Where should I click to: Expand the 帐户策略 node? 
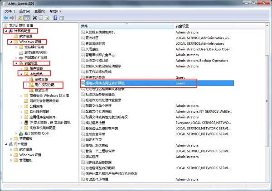pyautogui.click(x=21, y=69)
